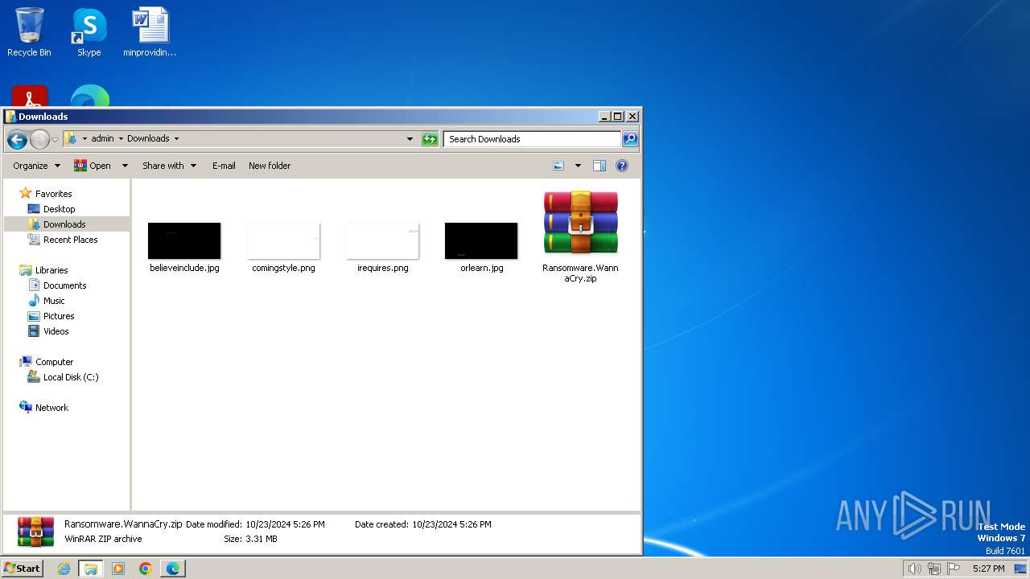Click the network tray icon
This screenshot has width=1030, height=579.
pyautogui.click(x=934, y=569)
